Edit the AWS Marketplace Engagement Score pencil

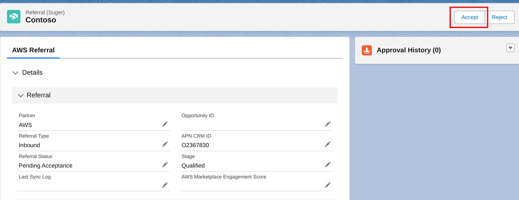click(328, 185)
